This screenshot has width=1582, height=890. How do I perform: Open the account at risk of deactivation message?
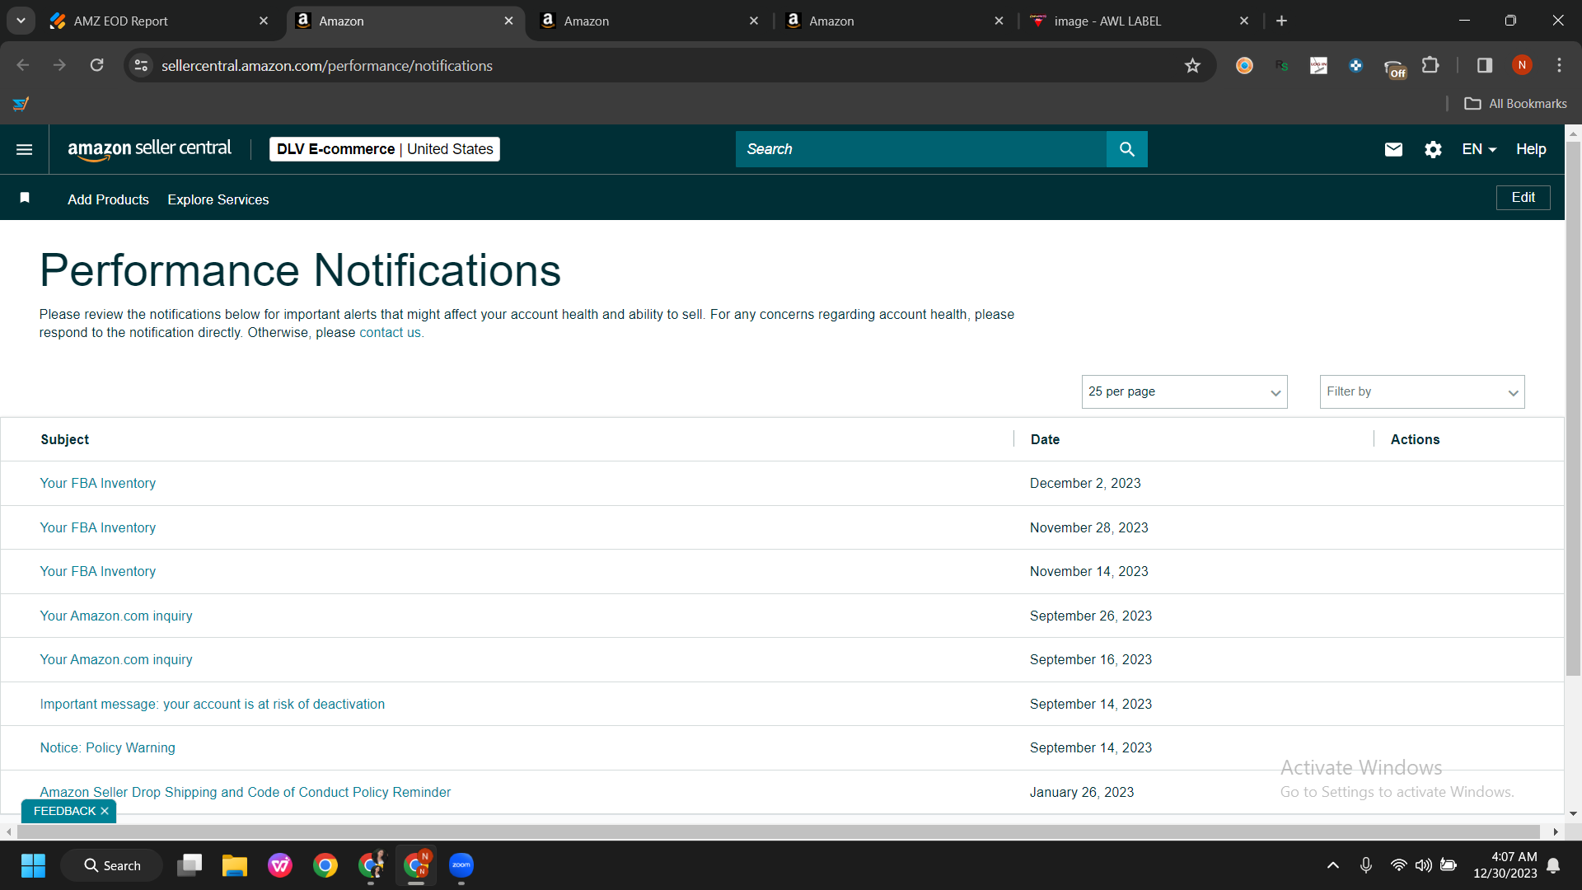[213, 704]
